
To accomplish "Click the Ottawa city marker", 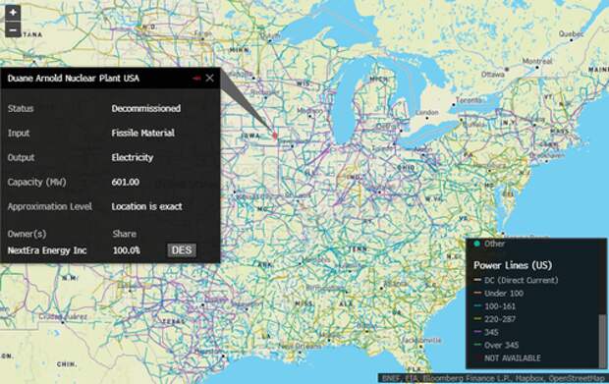I will pyautogui.click(x=507, y=69).
